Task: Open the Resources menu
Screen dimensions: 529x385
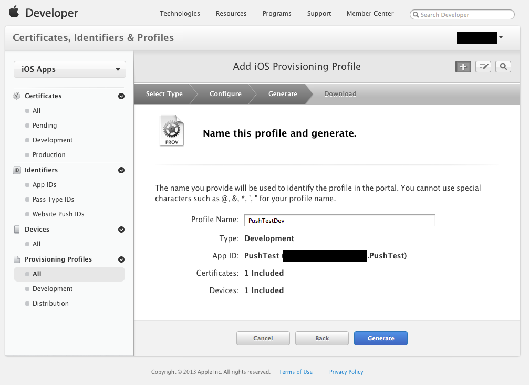Action: click(x=231, y=14)
